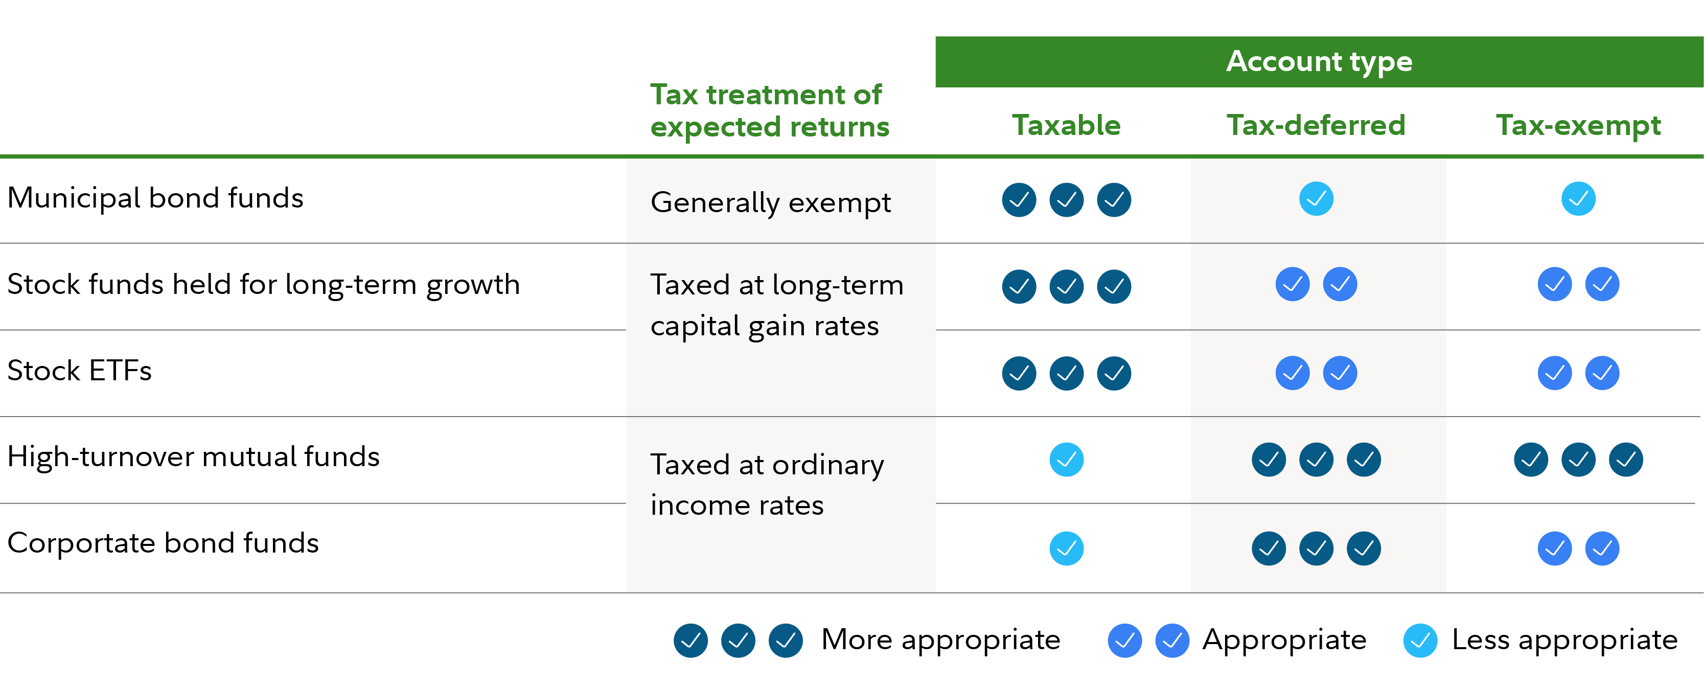The image size is (1704, 687).
Task: Choose High-turnover mutual funds label
Action: pos(193,456)
